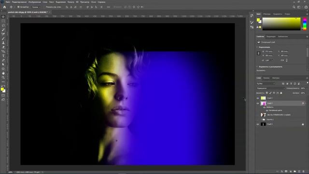Hide the bottom black locked layer

click(257, 124)
